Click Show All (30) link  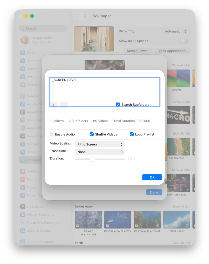pyautogui.click(x=181, y=170)
